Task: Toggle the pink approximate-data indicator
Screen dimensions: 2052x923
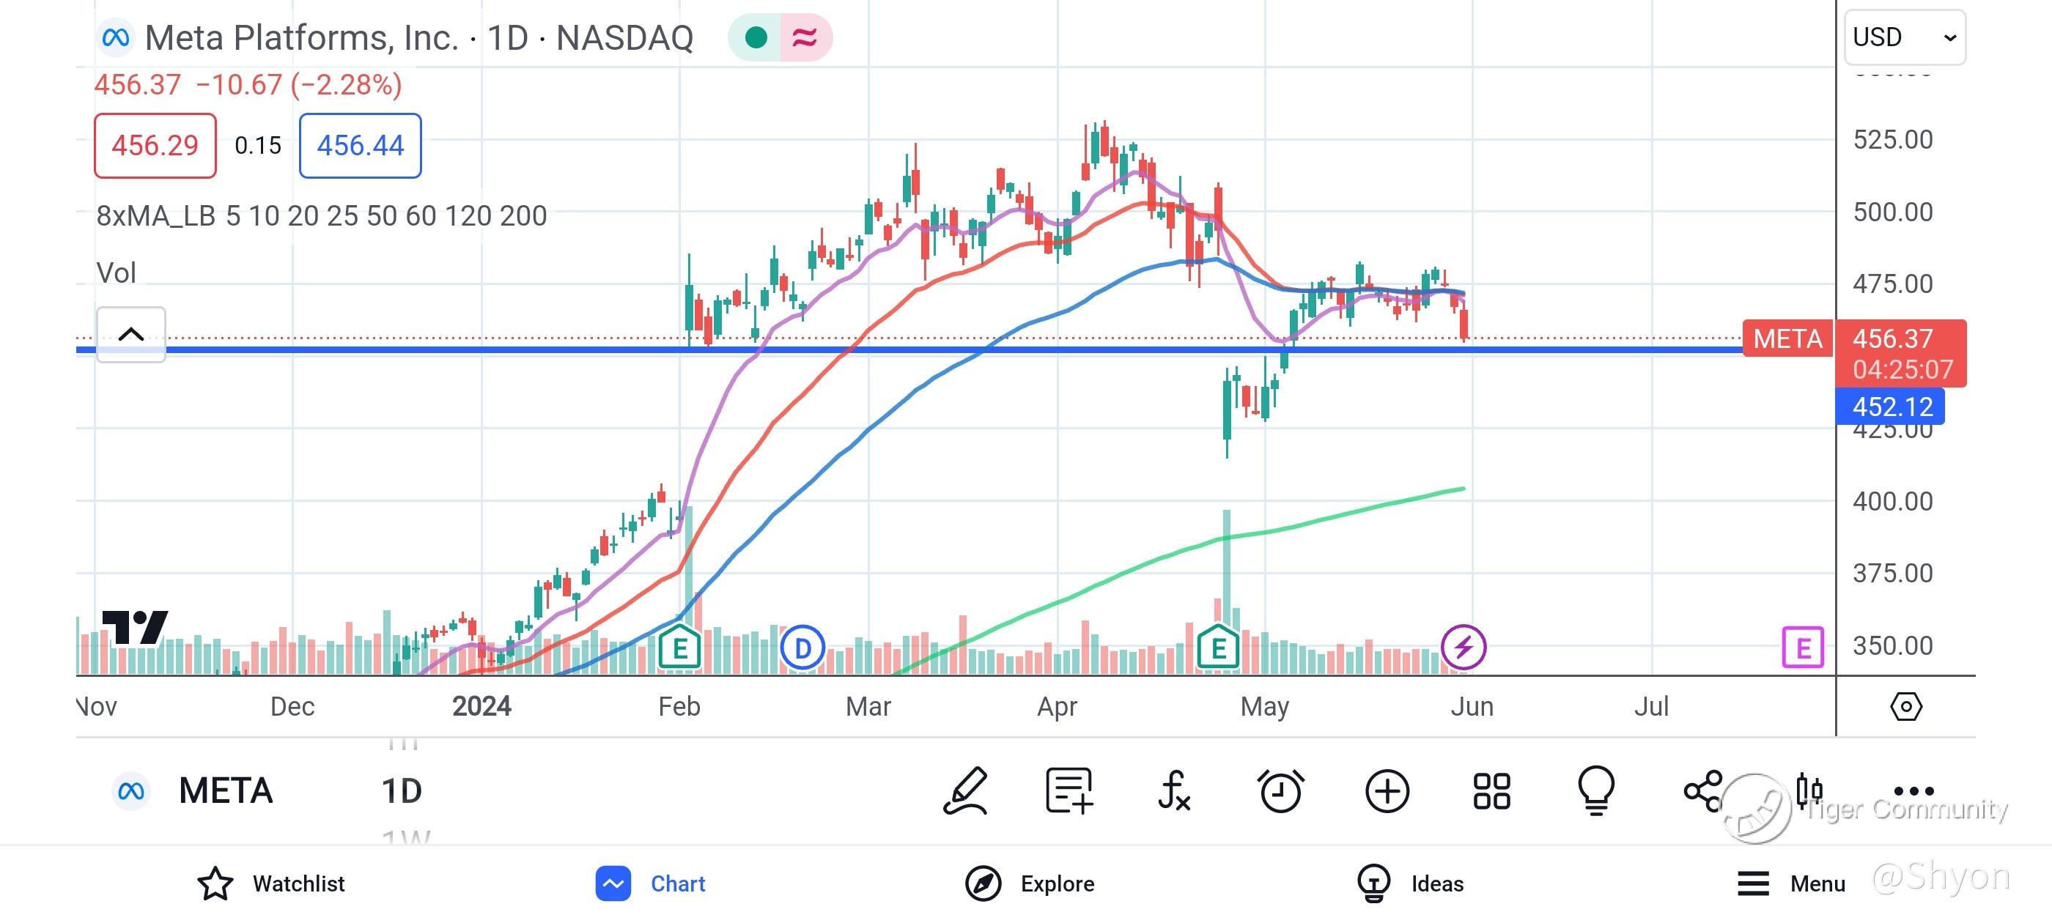Action: [805, 37]
